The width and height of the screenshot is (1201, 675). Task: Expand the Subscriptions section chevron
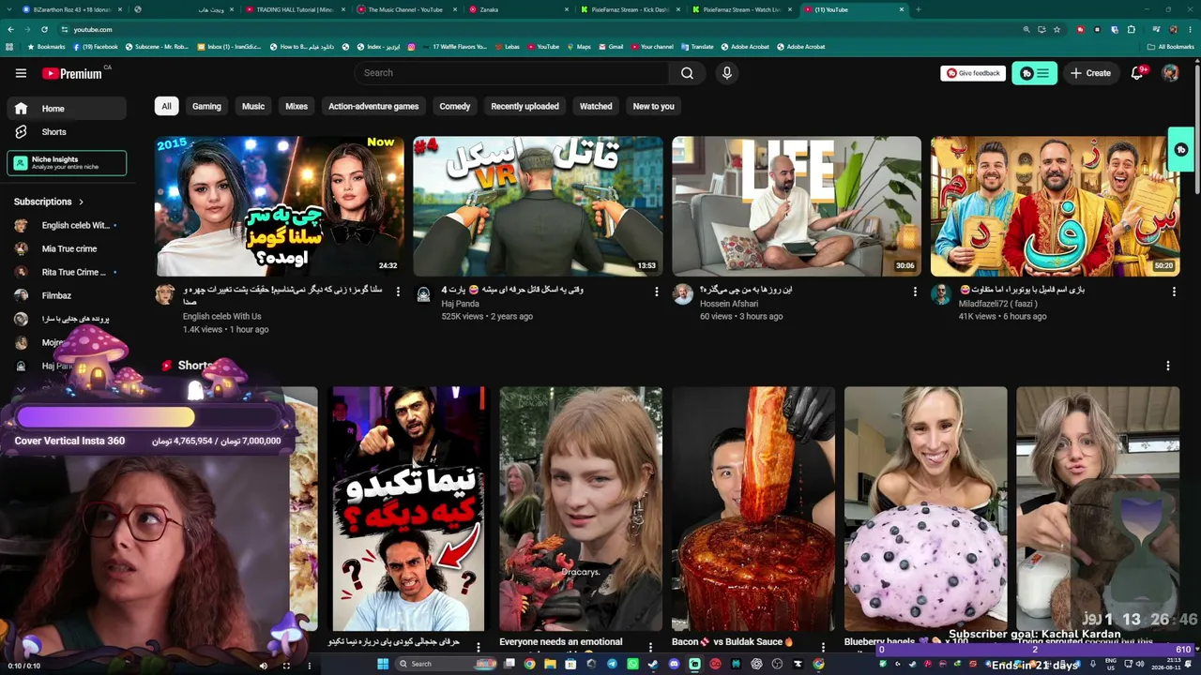(x=81, y=202)
